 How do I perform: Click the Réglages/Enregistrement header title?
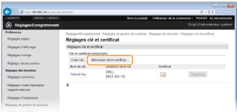tap(37, 25)
